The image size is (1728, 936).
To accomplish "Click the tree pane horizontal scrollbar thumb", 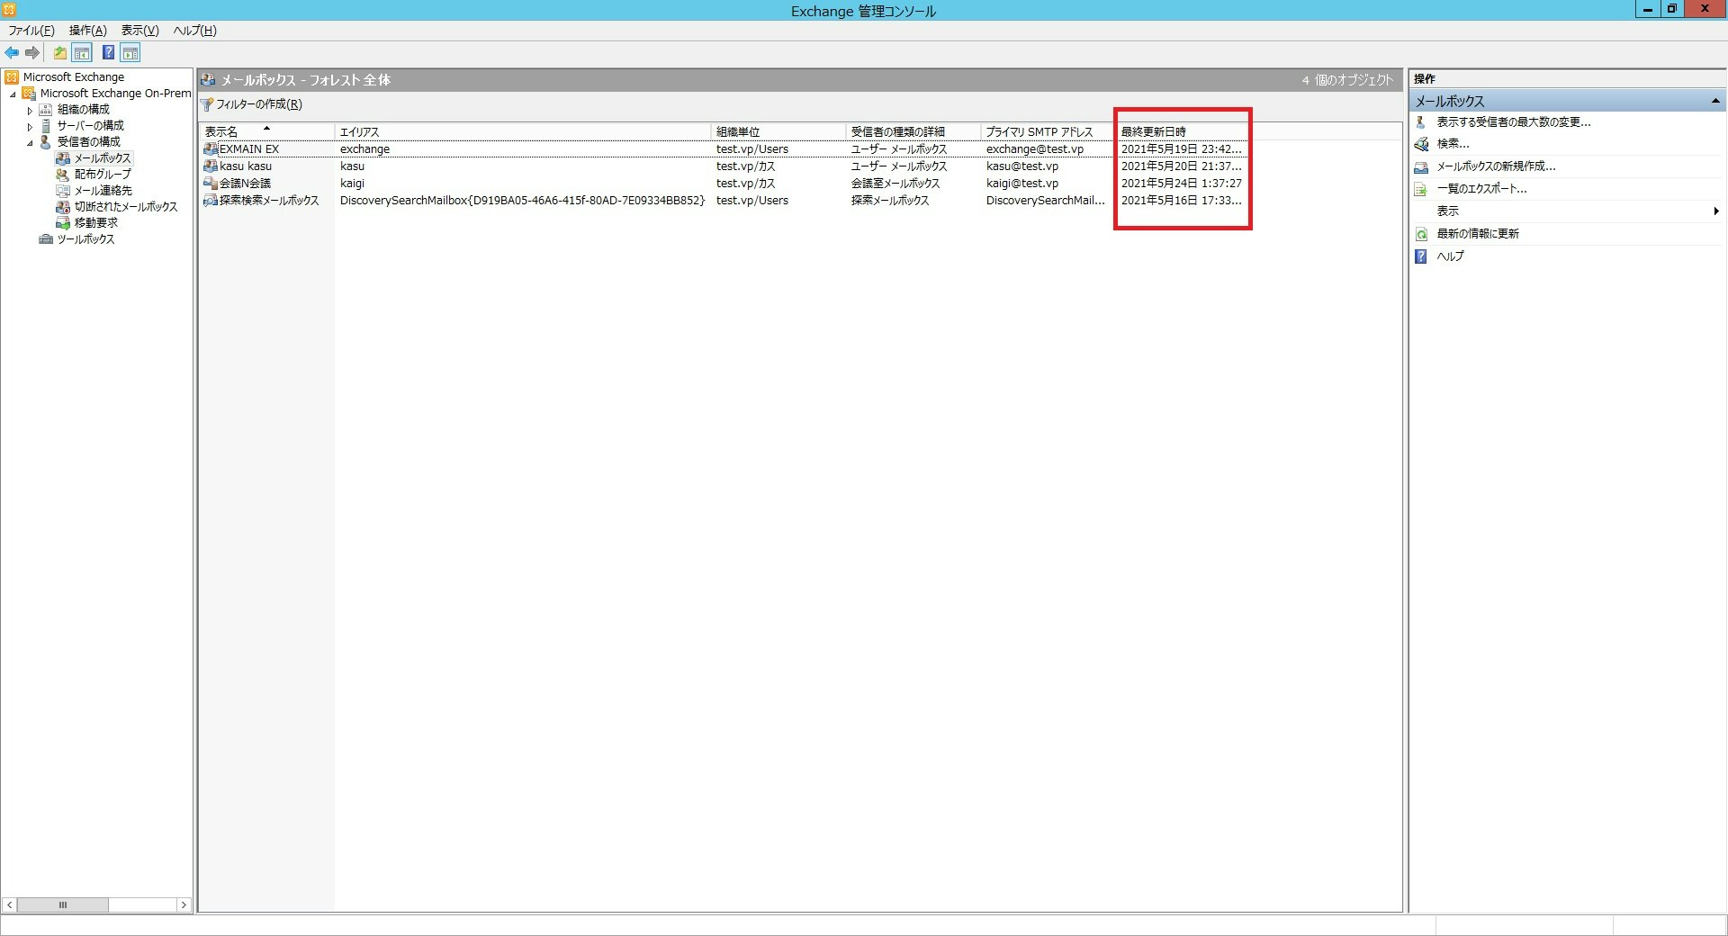I will pos(63,904).
